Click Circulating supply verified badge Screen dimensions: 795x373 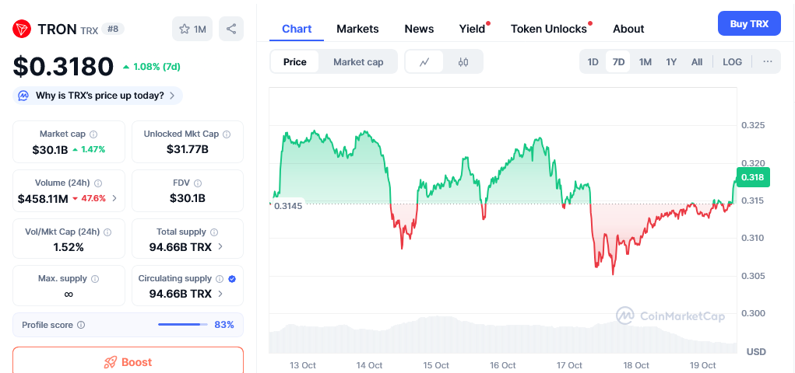click(232, 278)
